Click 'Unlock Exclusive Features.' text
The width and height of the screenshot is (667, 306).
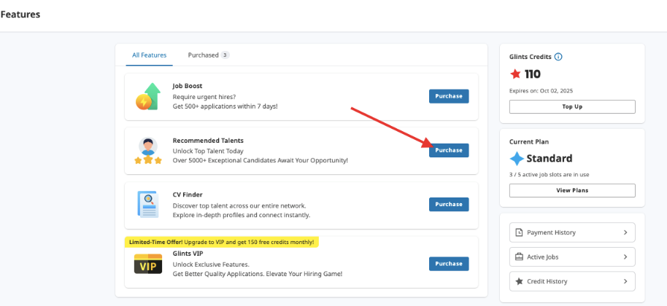(x=211, y=264)
